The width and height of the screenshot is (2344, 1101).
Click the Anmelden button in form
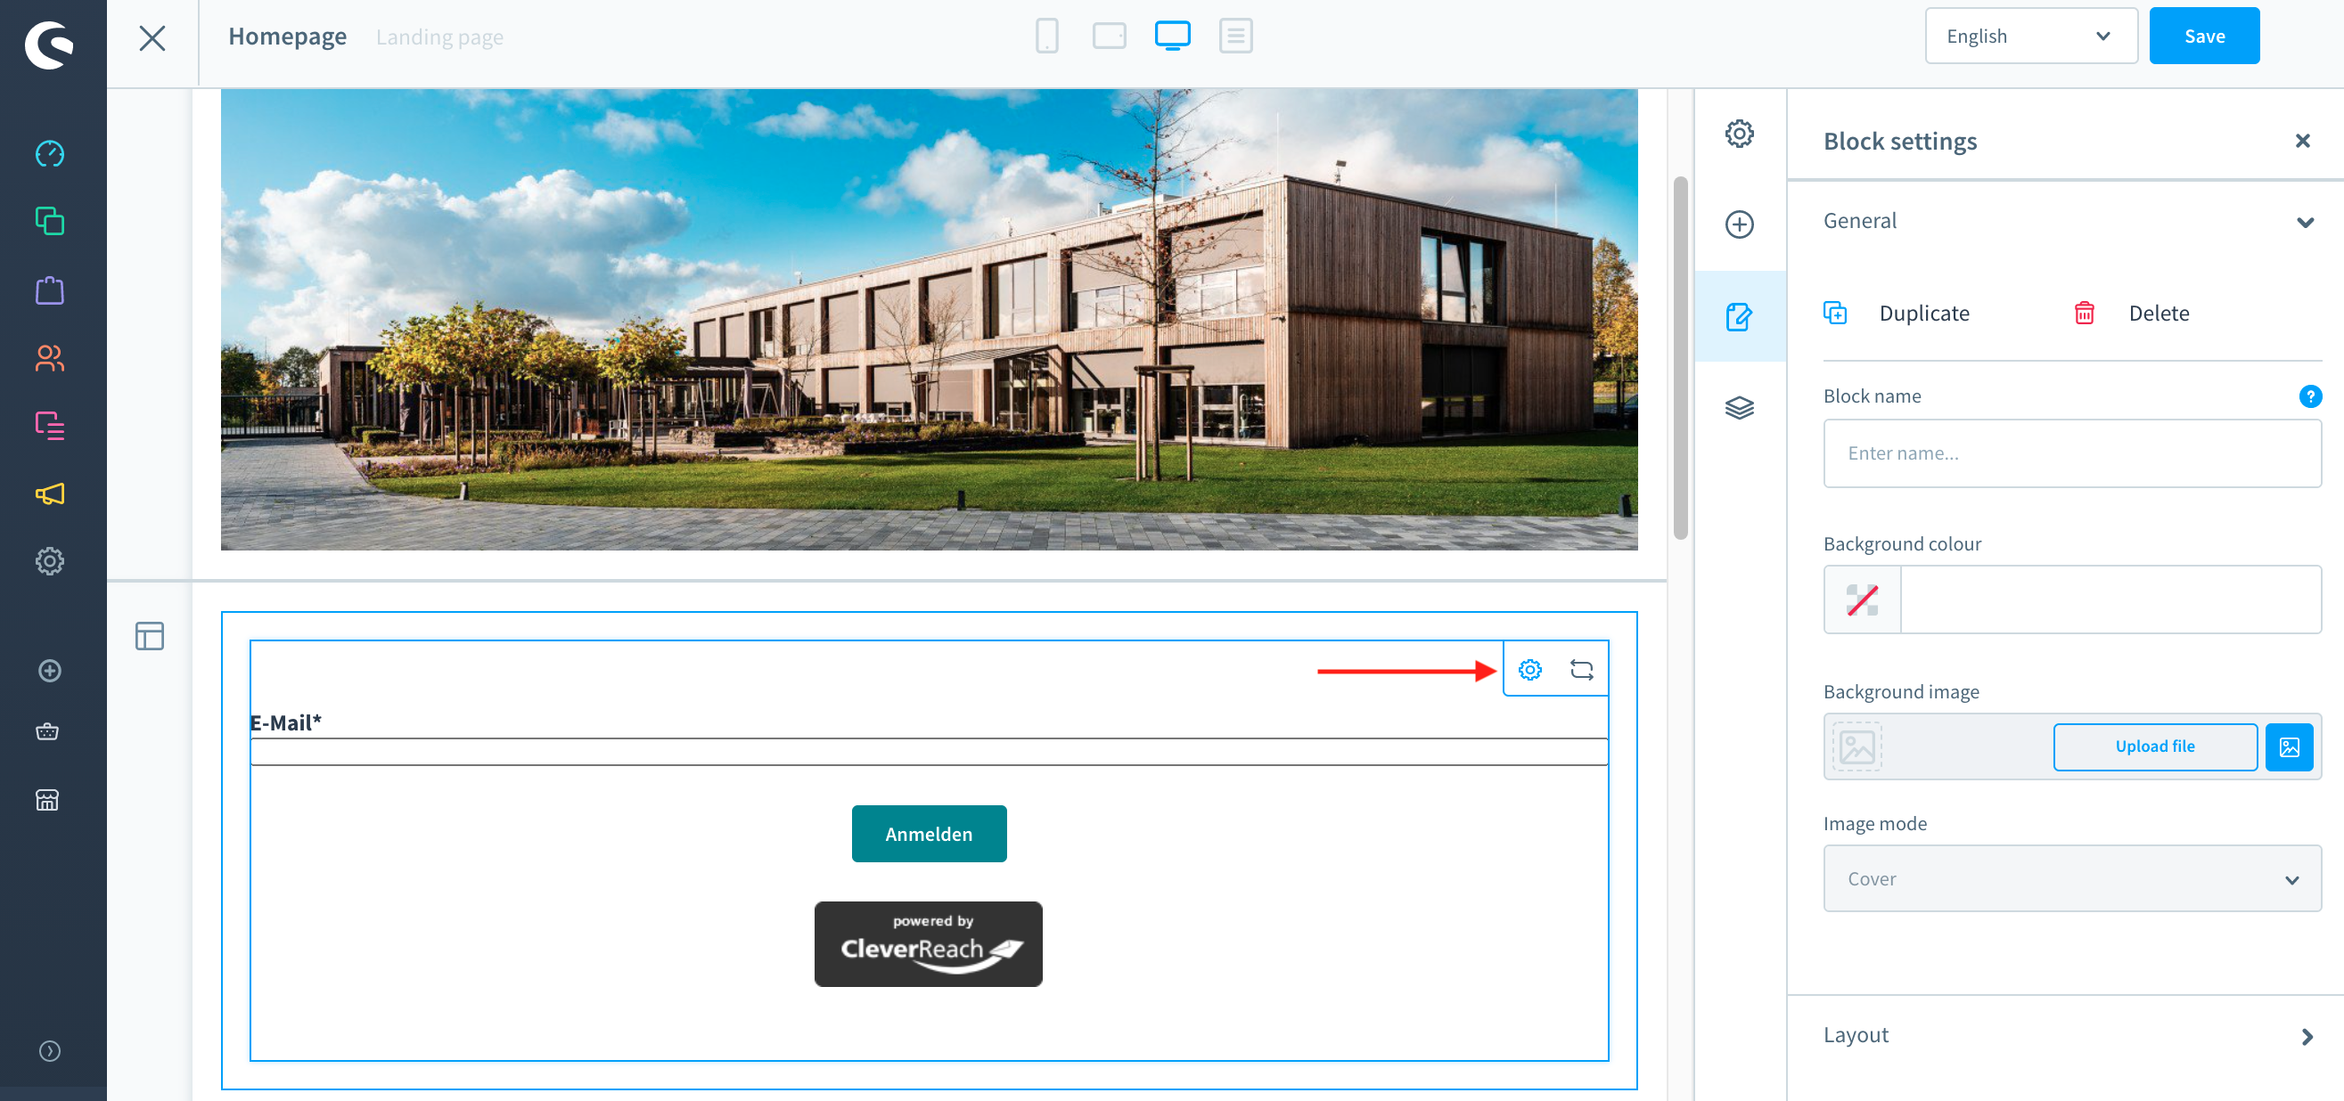[928, 834]
